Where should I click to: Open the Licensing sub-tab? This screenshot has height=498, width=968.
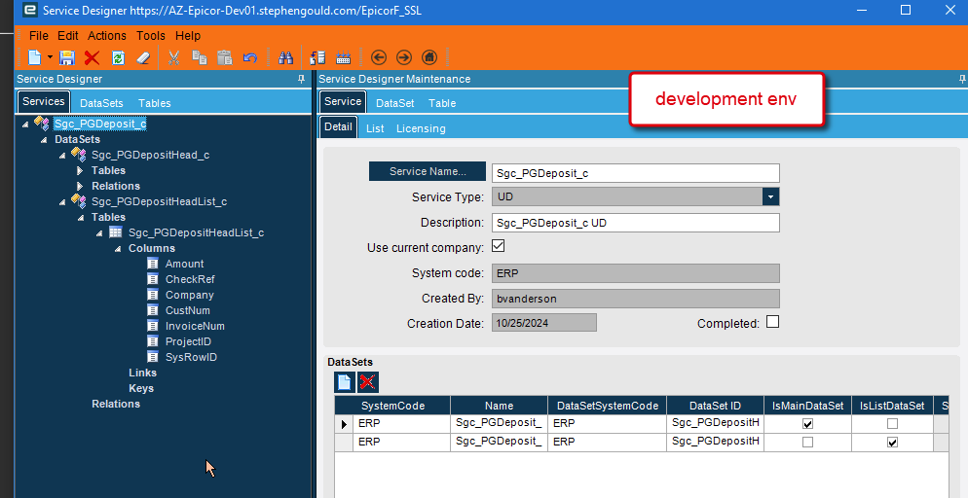pos(421,128)
